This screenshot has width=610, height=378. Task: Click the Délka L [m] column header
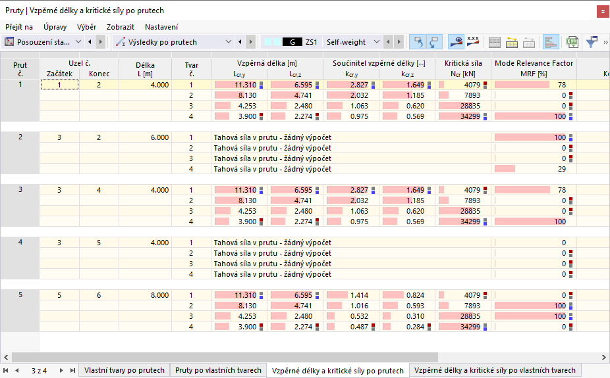click(x=145, y=68)
